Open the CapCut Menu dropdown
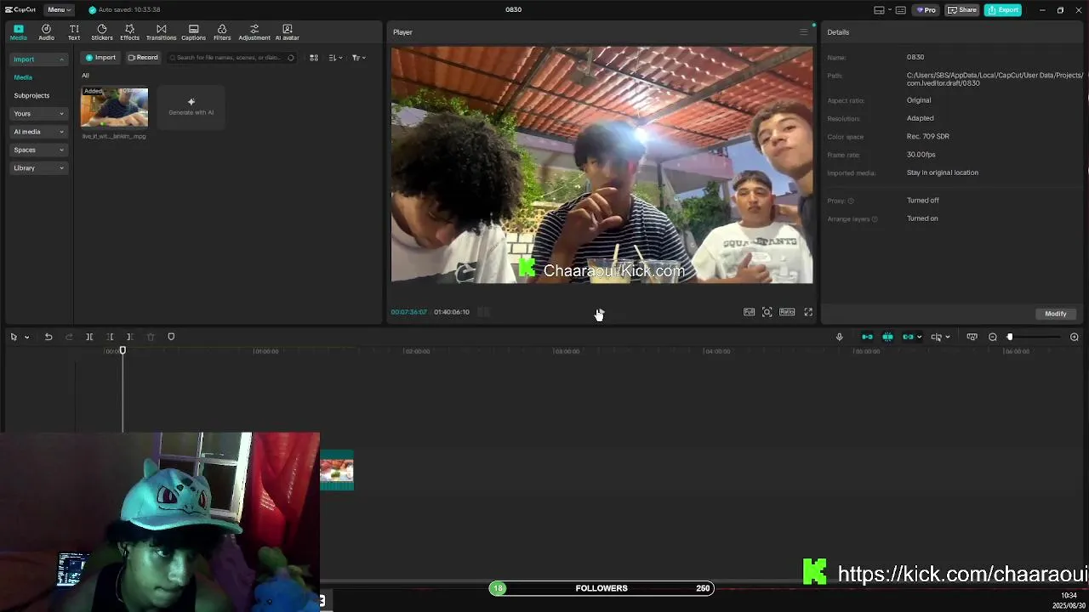1089x612 pixels. click(59, 9)
